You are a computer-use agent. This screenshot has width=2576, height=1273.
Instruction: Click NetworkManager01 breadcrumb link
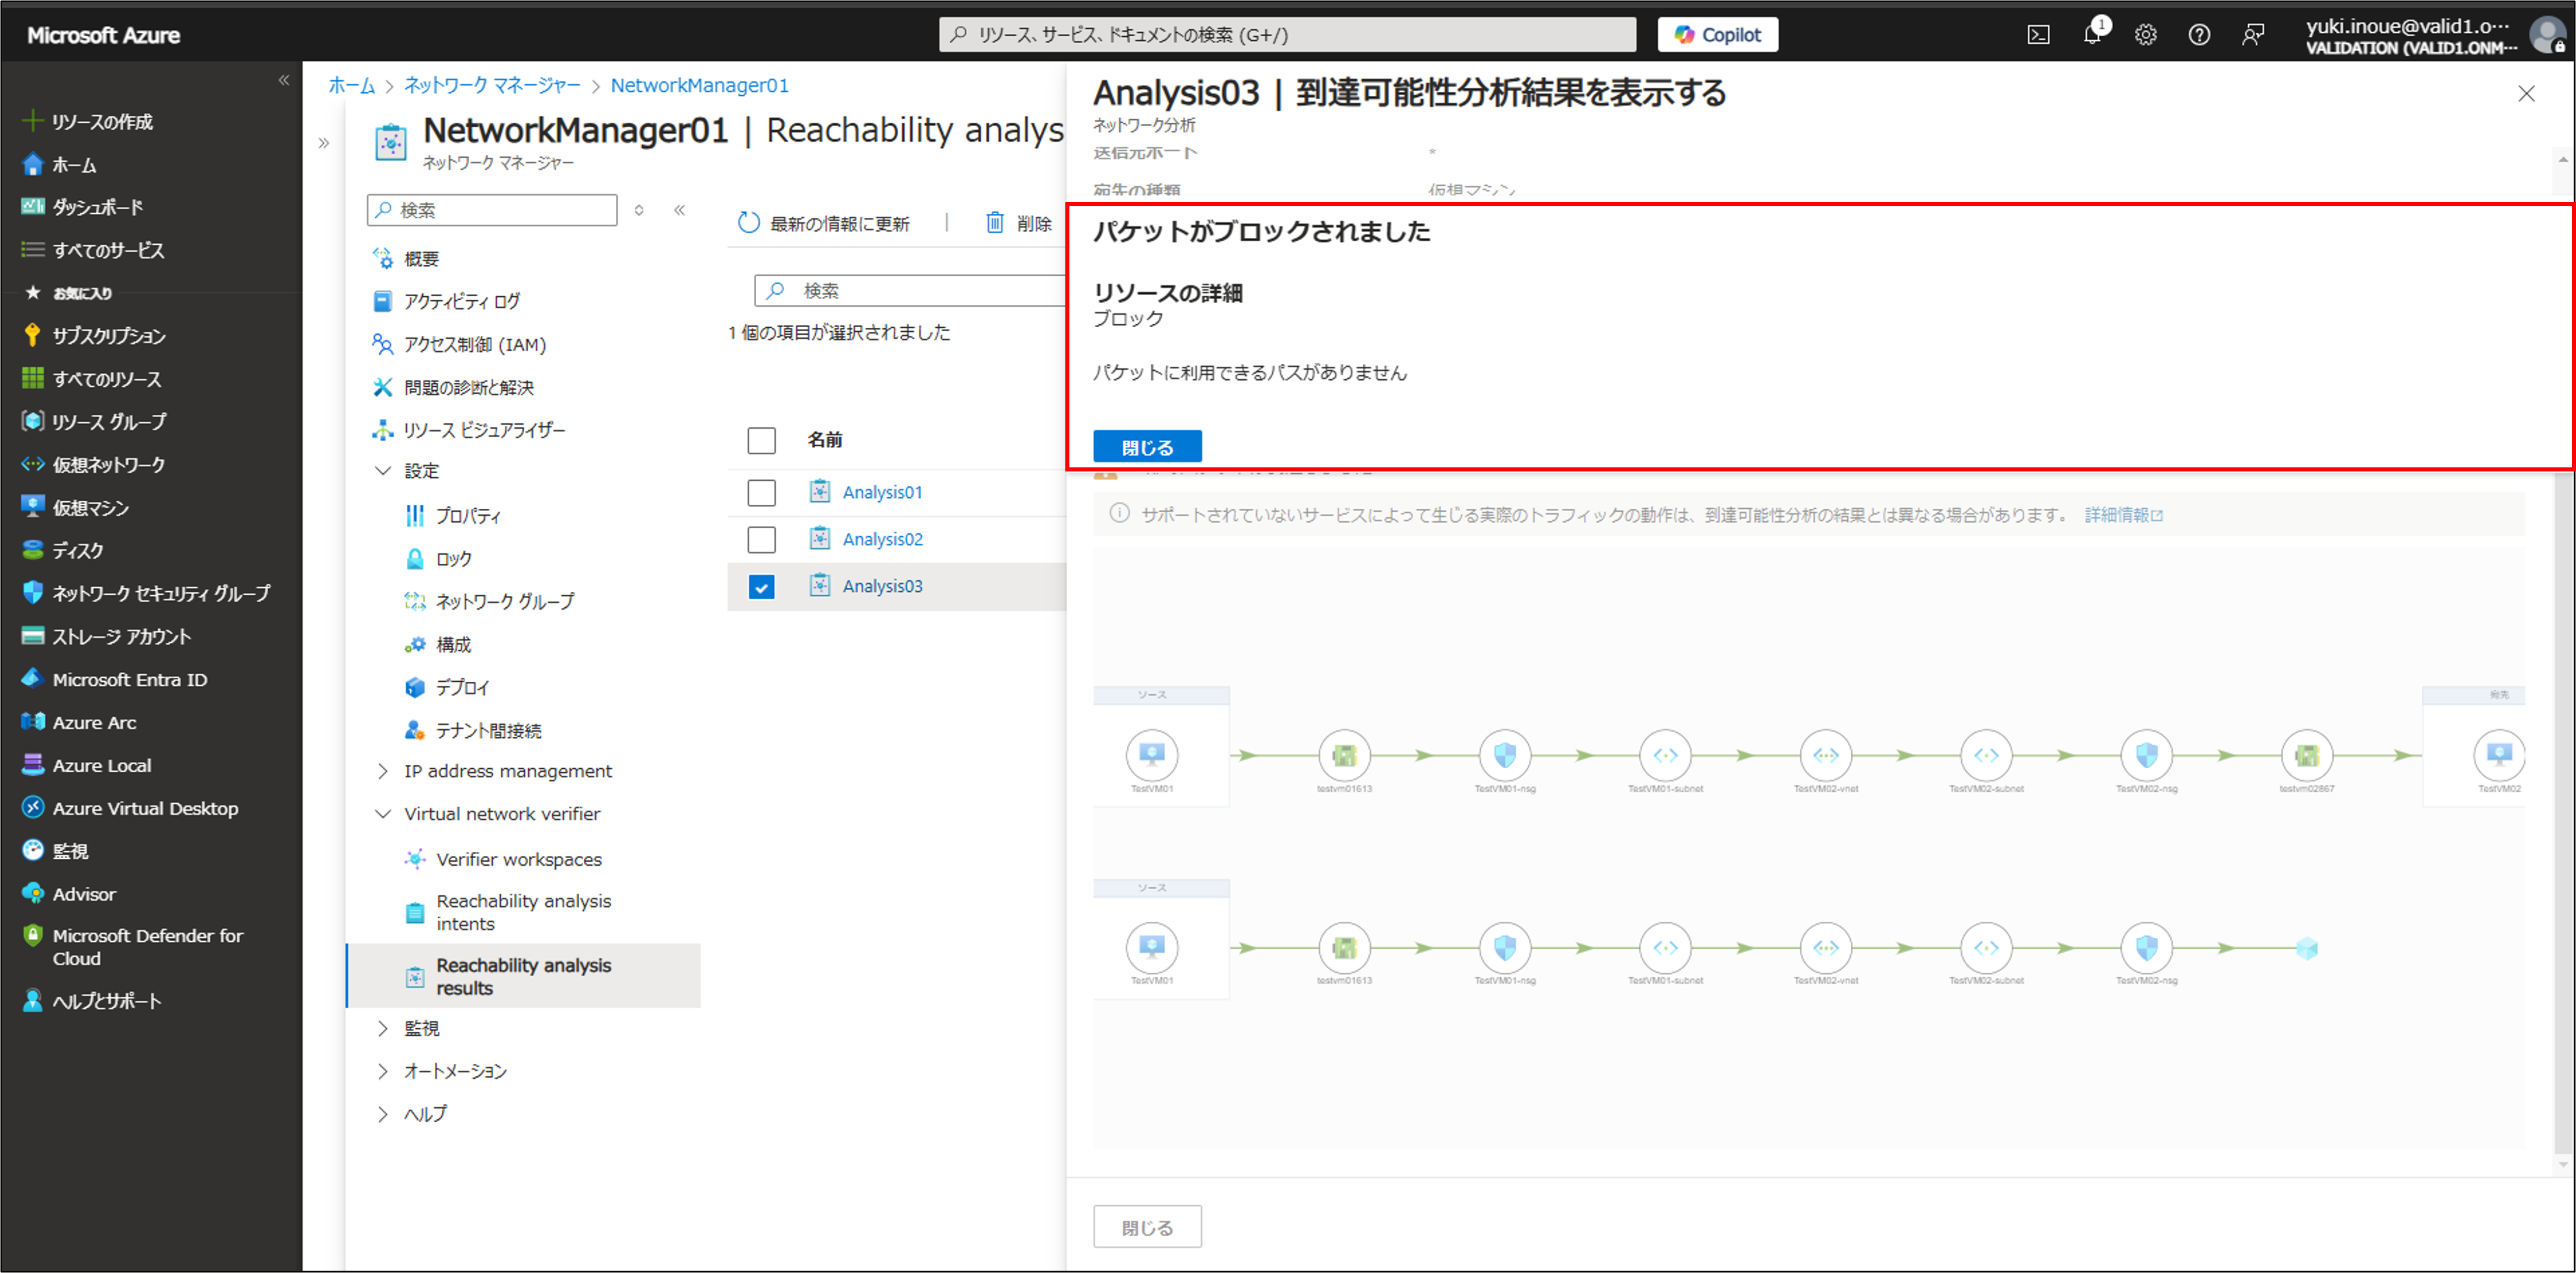coord(699,86)
